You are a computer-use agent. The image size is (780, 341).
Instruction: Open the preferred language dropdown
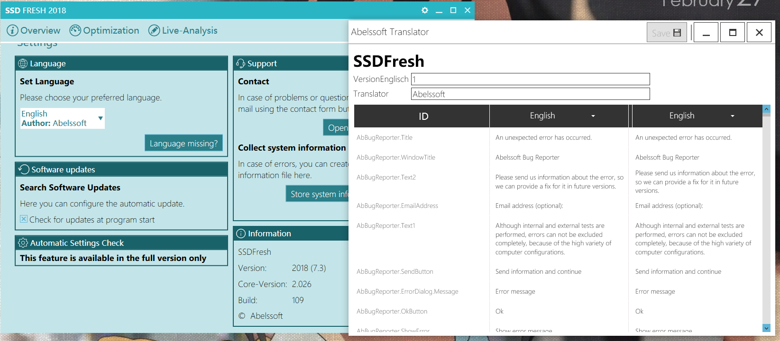pyautogui.click(x=62, y=118)
